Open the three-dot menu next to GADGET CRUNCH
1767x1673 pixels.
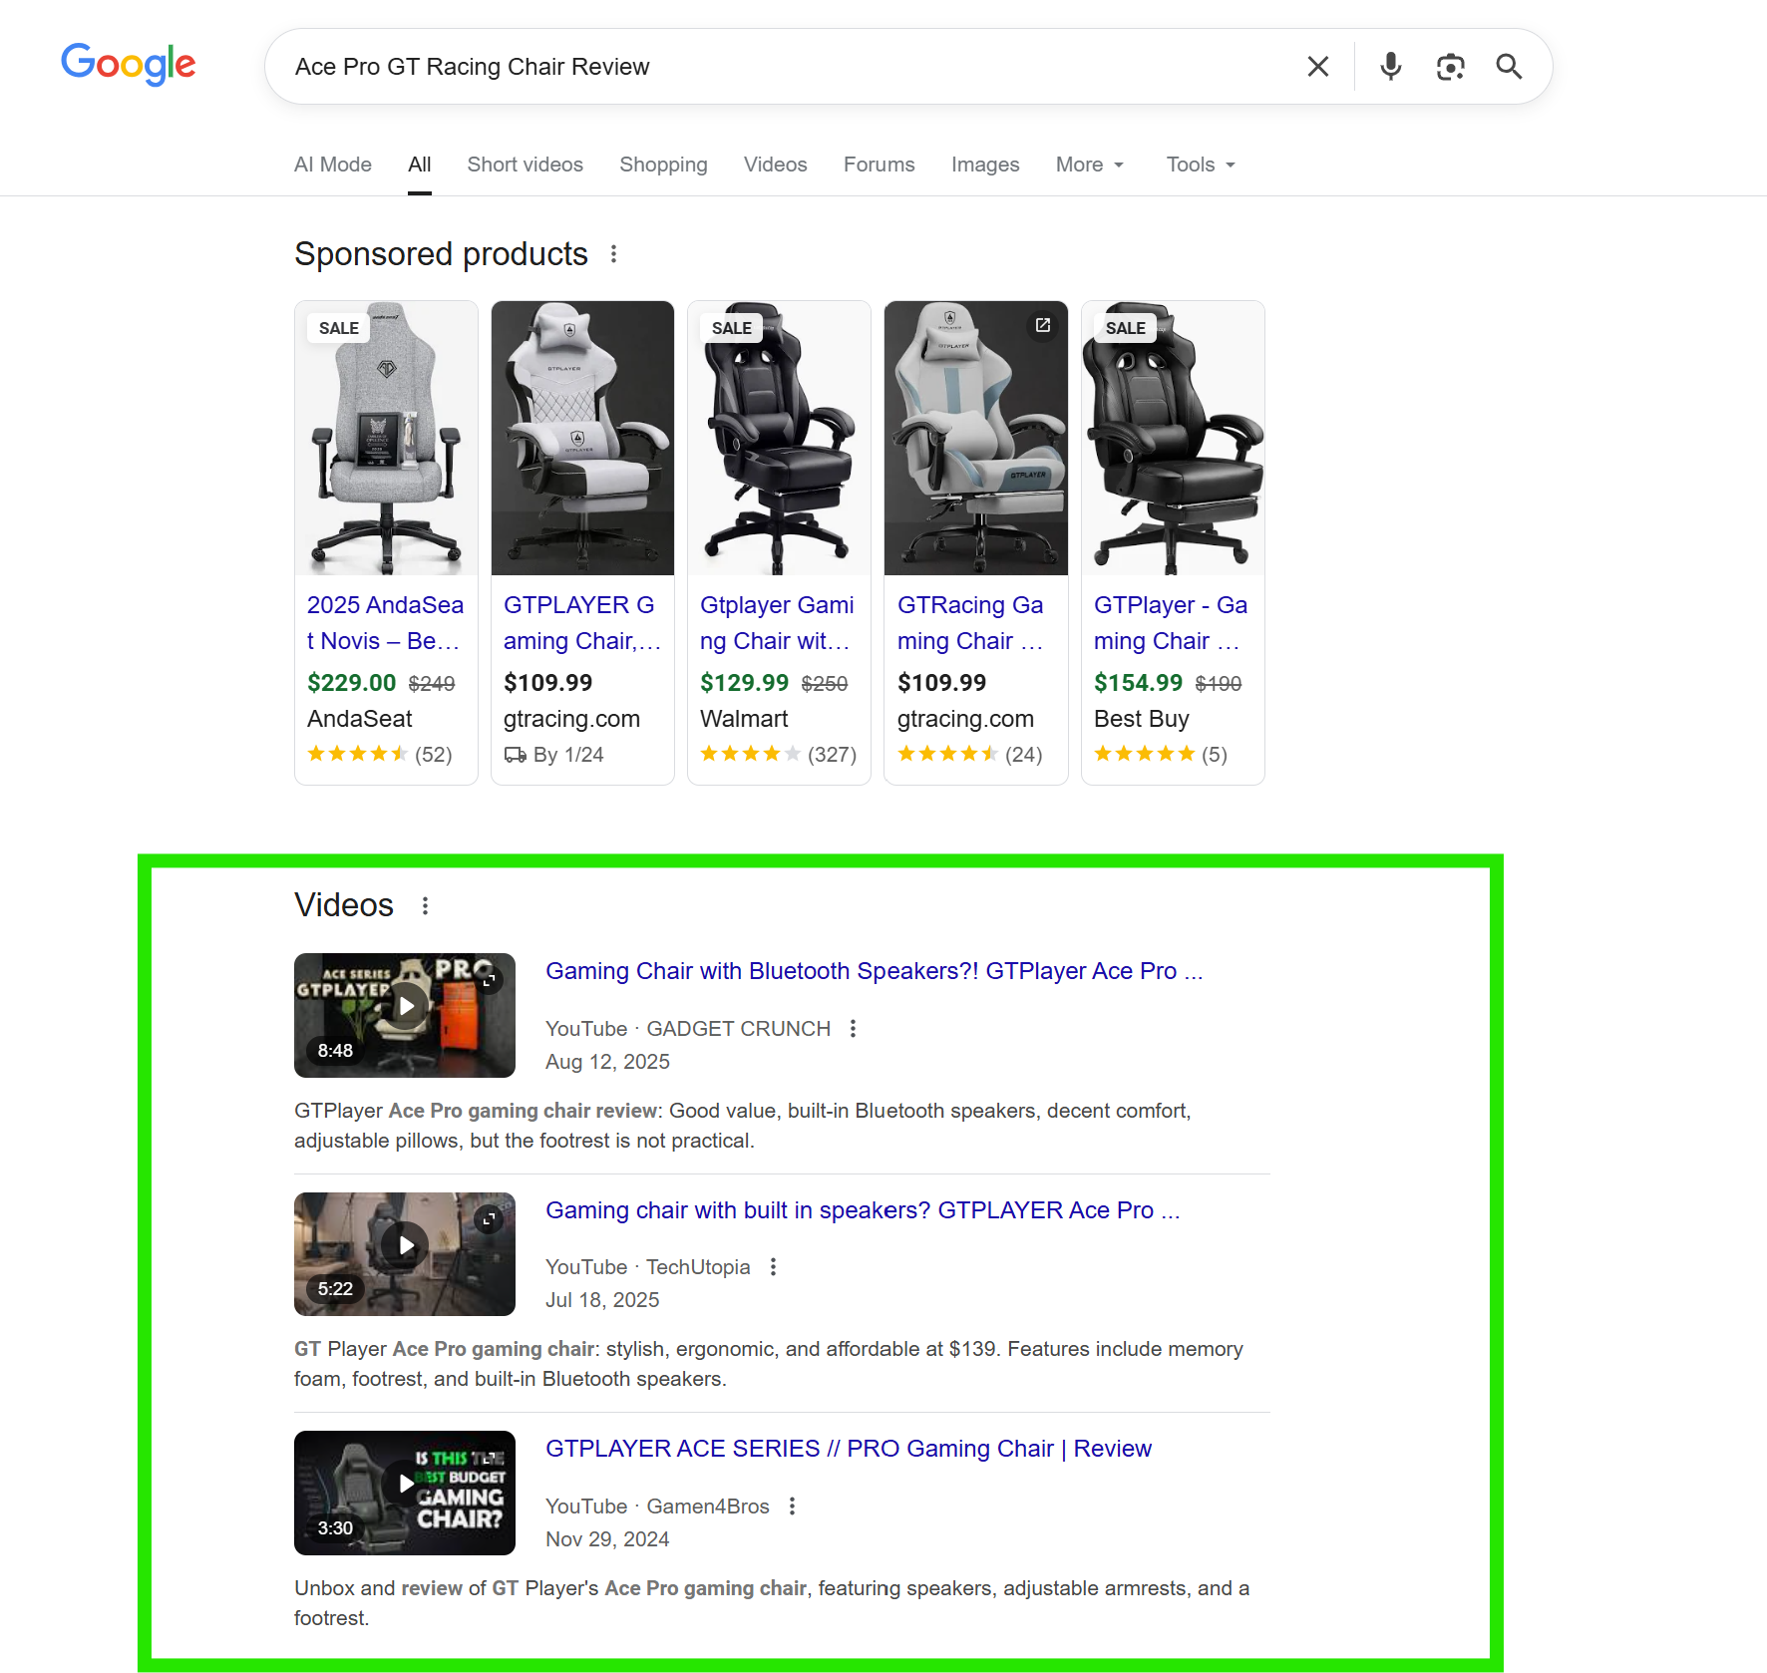coord(854,1028)
